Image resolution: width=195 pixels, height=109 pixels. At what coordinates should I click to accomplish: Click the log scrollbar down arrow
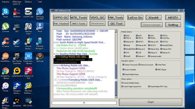[116, 97]
